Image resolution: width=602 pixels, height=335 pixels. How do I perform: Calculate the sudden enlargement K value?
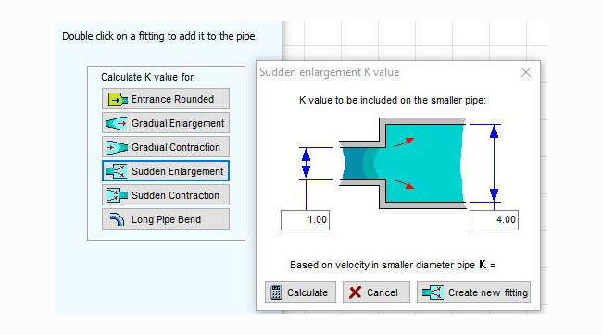[300, 292]
